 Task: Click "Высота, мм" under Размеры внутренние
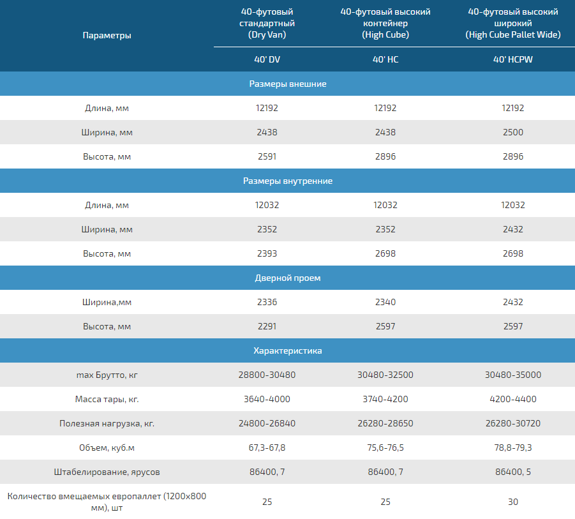107,253
